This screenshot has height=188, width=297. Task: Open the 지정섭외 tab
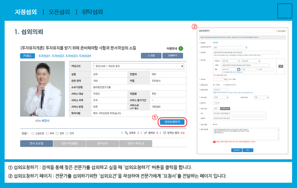coord(26,12)
